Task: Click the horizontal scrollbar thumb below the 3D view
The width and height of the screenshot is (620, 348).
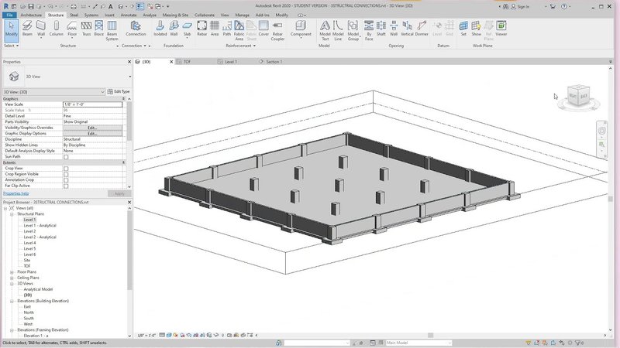Action: pyautogui.click(x=431, y=336)
